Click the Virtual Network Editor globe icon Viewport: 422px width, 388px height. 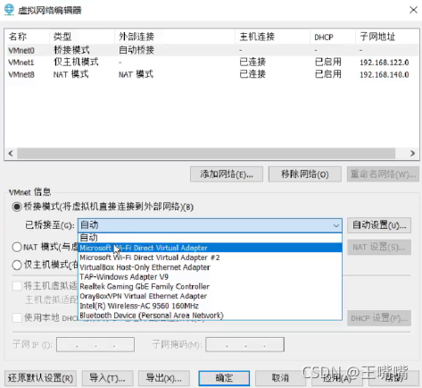(x=9, y=10)
